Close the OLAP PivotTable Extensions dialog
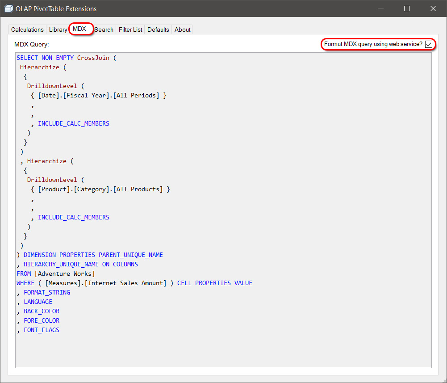The height and width of the screenshot is (383, 447). point(433,8)
